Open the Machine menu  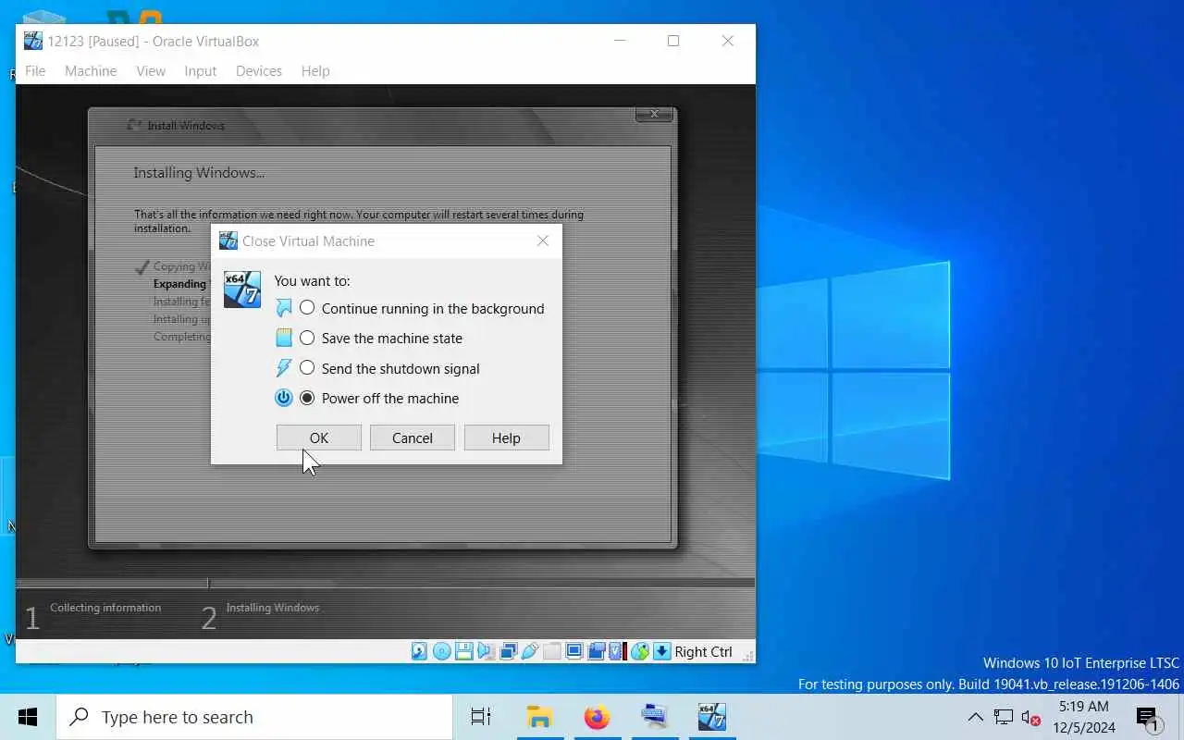coord(91,70)
